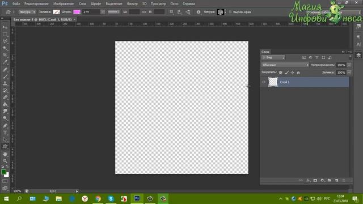363x204 pixels.
Task: Toggle lock transparent pixels
Action: pyautogui.click(x=281, y=73)
